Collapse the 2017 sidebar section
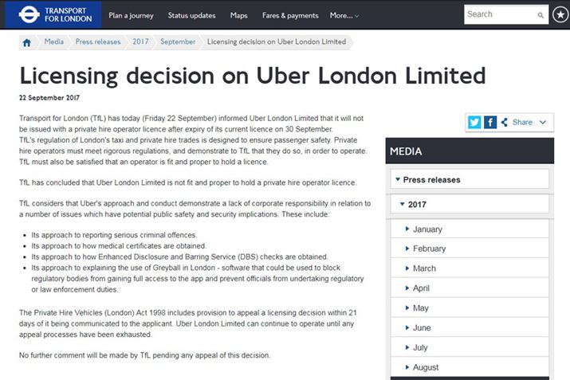 tap(416, 205)
